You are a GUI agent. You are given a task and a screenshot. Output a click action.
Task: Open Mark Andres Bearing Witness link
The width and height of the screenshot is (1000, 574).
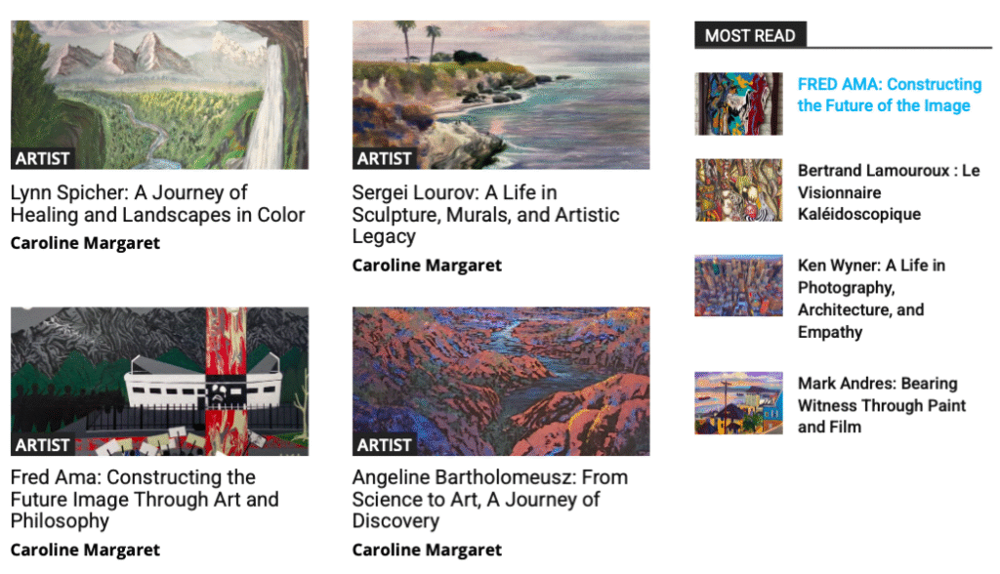(882, 405)
